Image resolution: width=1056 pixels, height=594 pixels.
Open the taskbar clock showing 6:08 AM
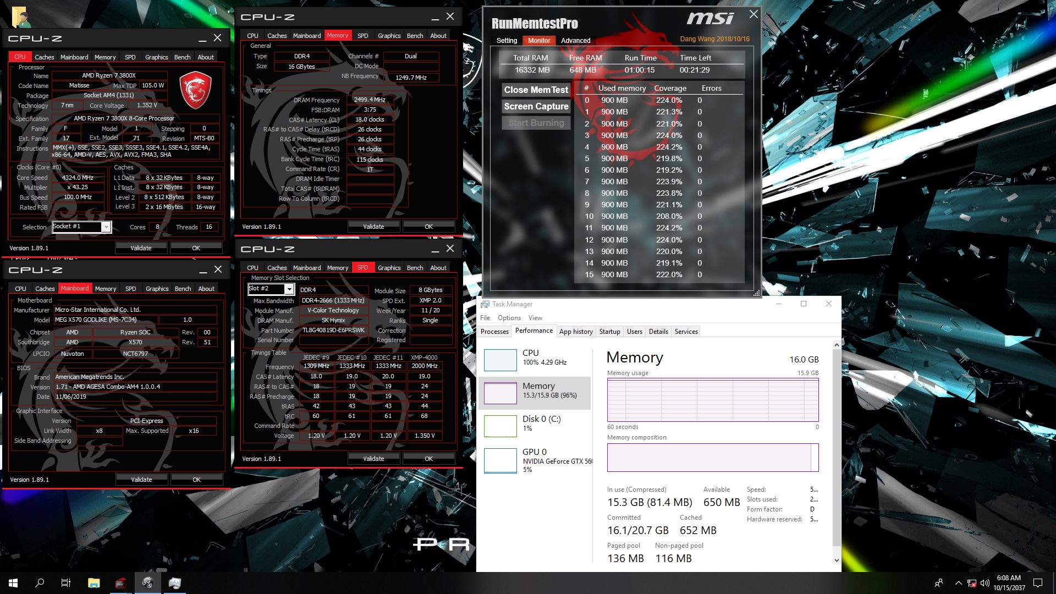[1009, 583]
